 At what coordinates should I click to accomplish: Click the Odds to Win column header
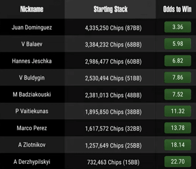coord(177,9)
